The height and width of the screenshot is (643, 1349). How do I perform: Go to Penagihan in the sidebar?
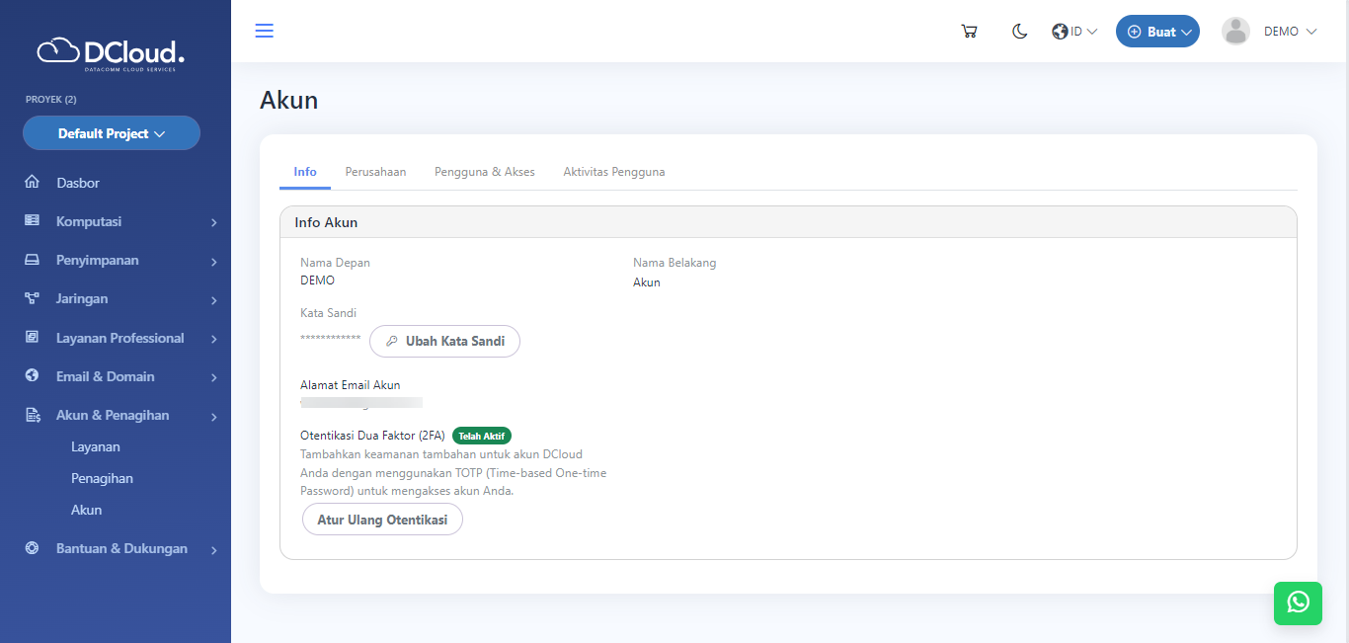[x=102, y=478]
